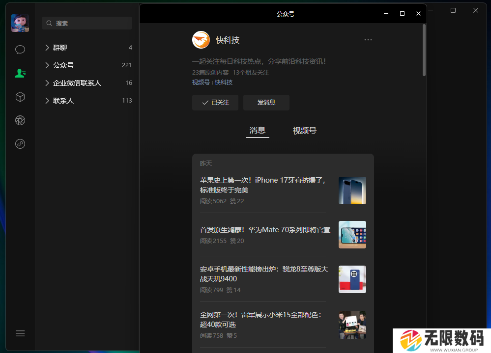Open the Moments aperture icon in sidebar
Viewport: 491px width, 353px height.
coord(20,120)
